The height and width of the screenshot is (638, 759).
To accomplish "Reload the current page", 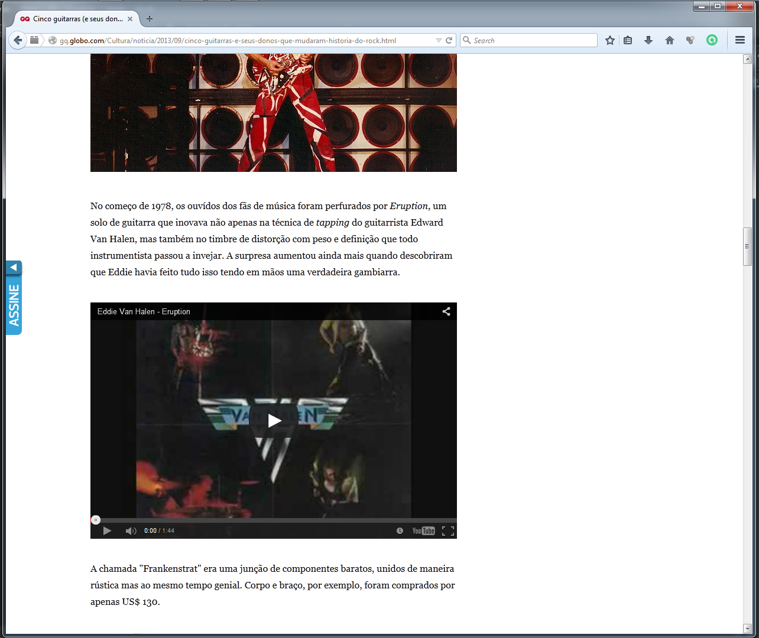I will 449,40.
